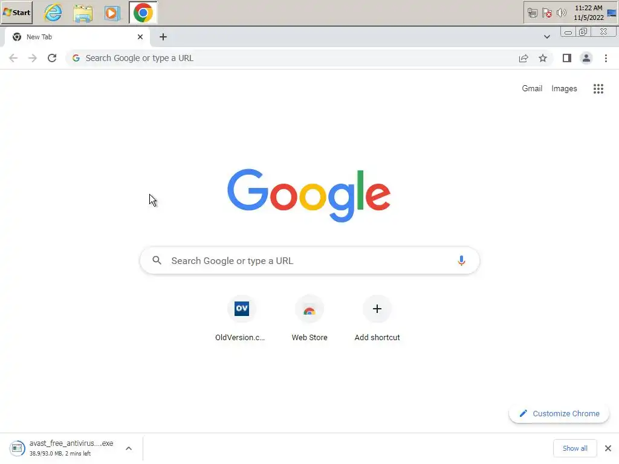Image resolution: width=619 pixels, height=464 pixels.
Task: Go back with the back arrow
Action: tap(13, 58)
